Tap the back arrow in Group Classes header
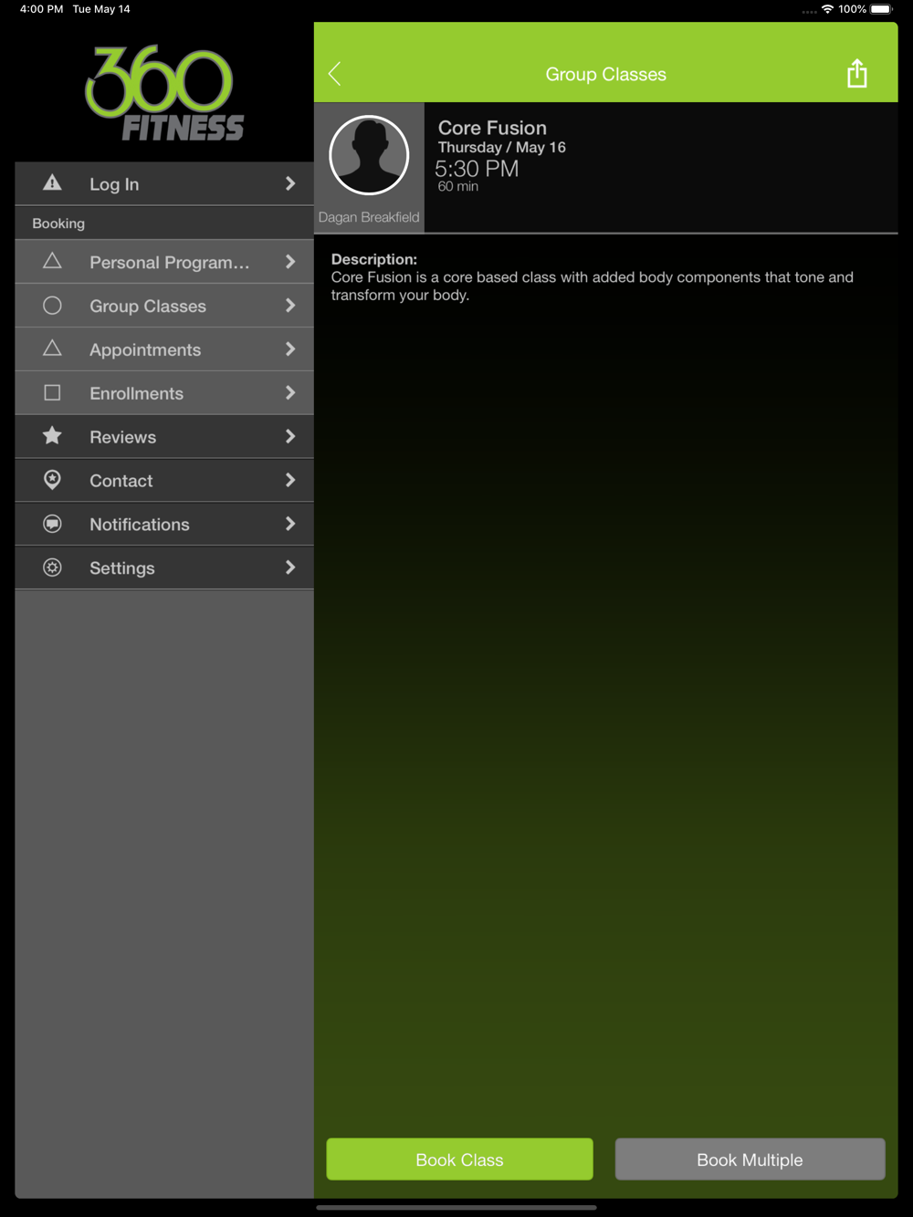 335,74
